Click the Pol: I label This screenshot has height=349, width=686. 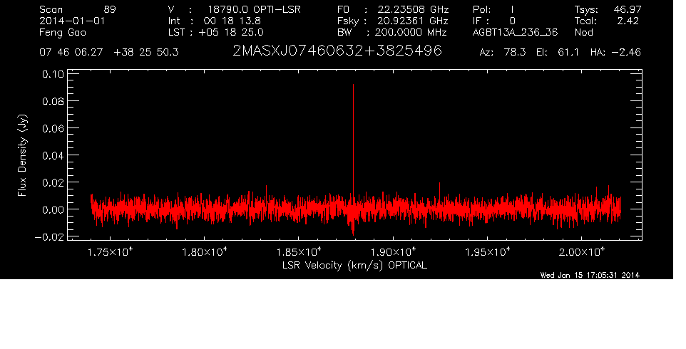point(493,9)
